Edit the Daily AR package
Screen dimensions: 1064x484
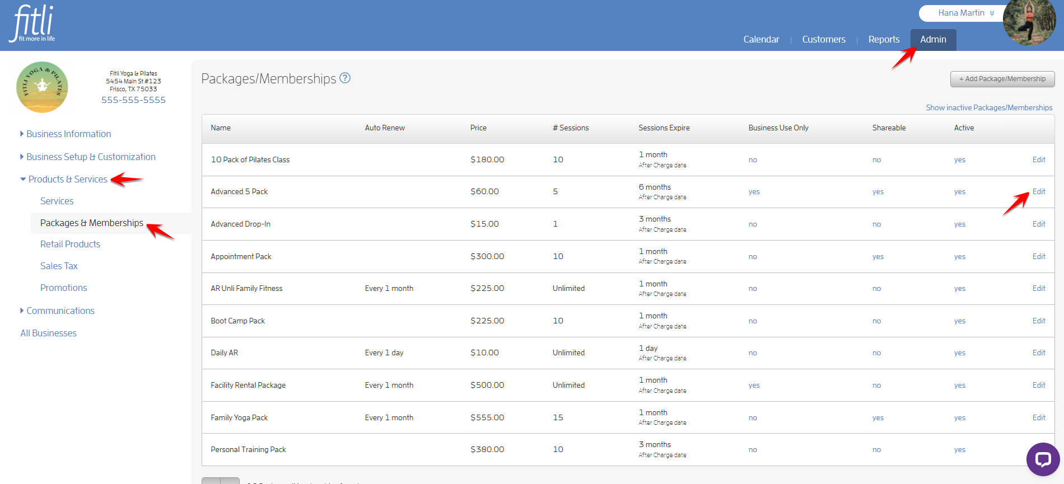[x=1039, y=353]
